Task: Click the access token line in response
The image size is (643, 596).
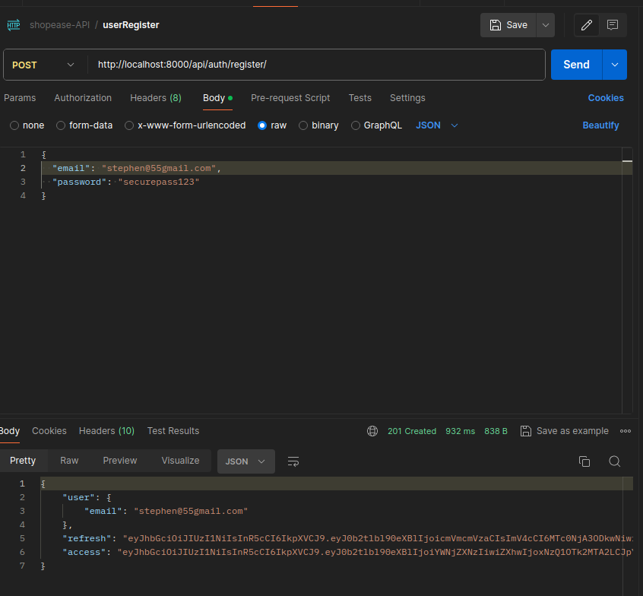Action: coord(348,552)
